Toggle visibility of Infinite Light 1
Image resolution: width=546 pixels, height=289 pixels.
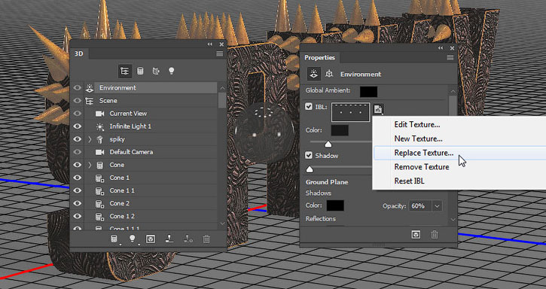78,126
